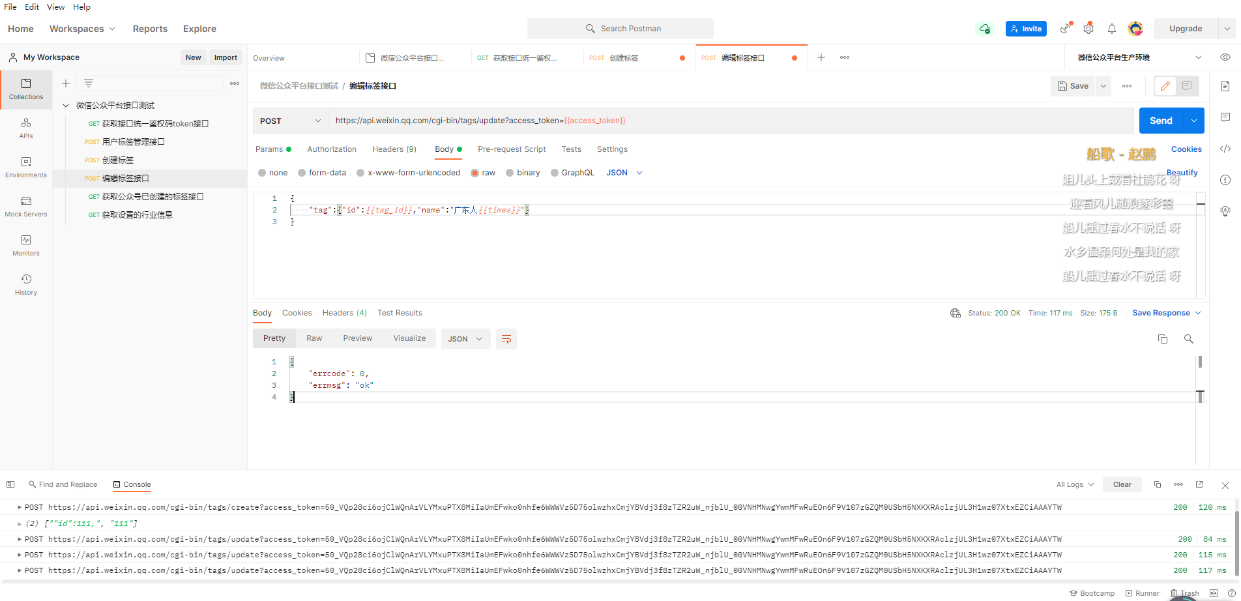1241x601 pixels.
Task: Open Monitors in sidebar
Action: pyautogui.click(x=26, y=246)
